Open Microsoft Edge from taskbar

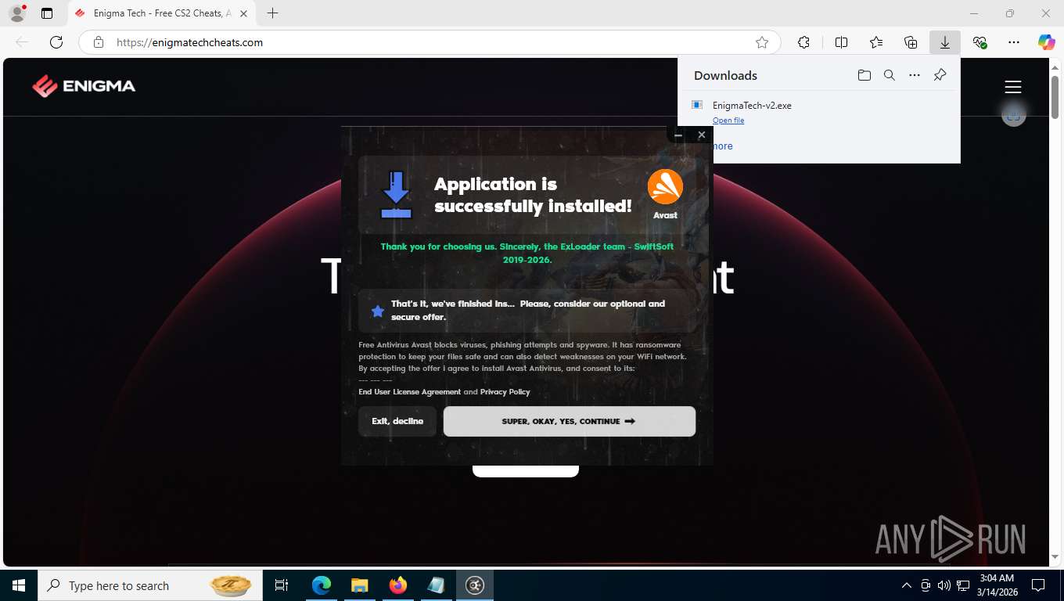click(322, 585)
